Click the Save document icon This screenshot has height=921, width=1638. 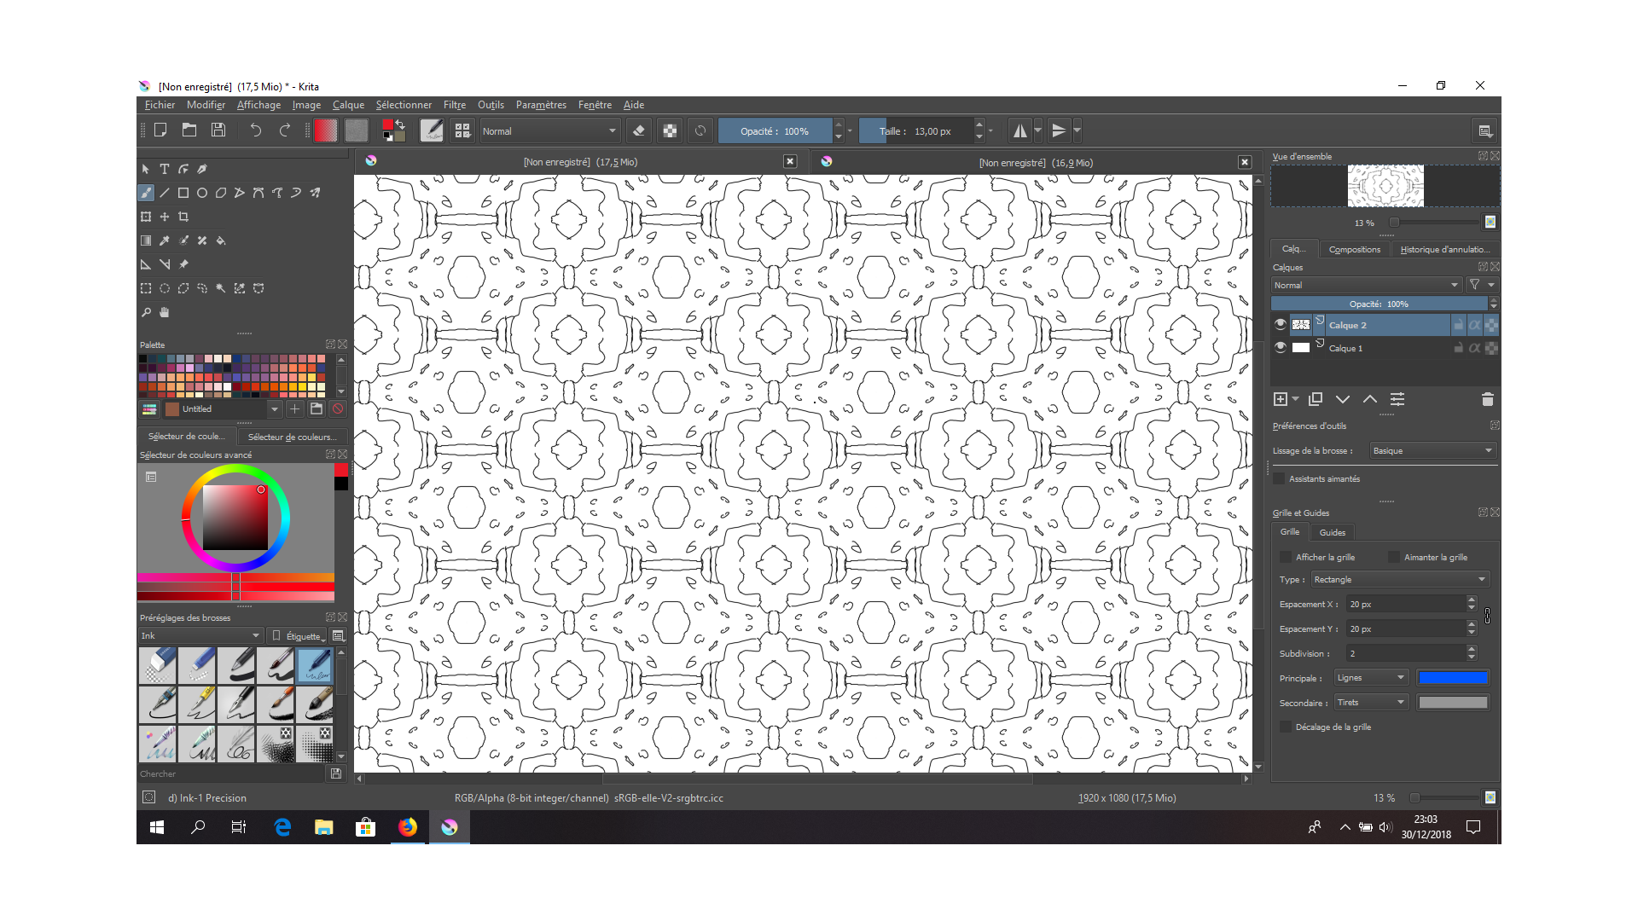[218, 130]
